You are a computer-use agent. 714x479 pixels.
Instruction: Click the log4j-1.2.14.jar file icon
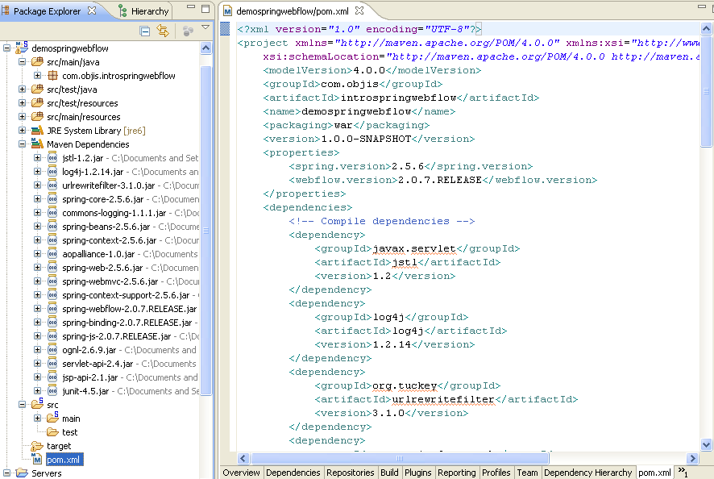click(52, 172)
